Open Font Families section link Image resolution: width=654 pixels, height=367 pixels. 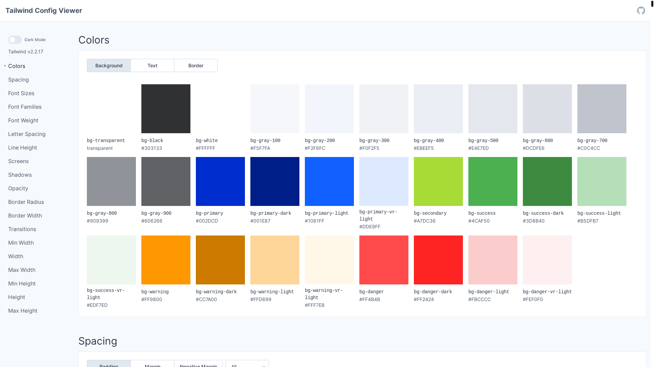[x=25, y=107]
